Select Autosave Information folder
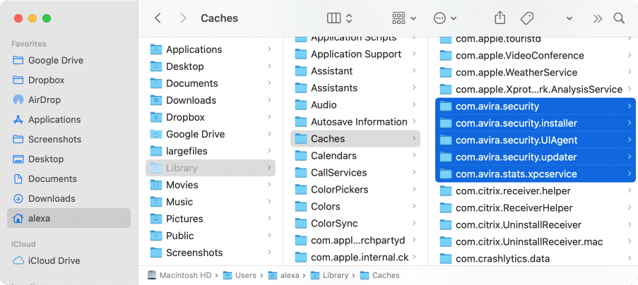638x285 pixels. (355, 122)
